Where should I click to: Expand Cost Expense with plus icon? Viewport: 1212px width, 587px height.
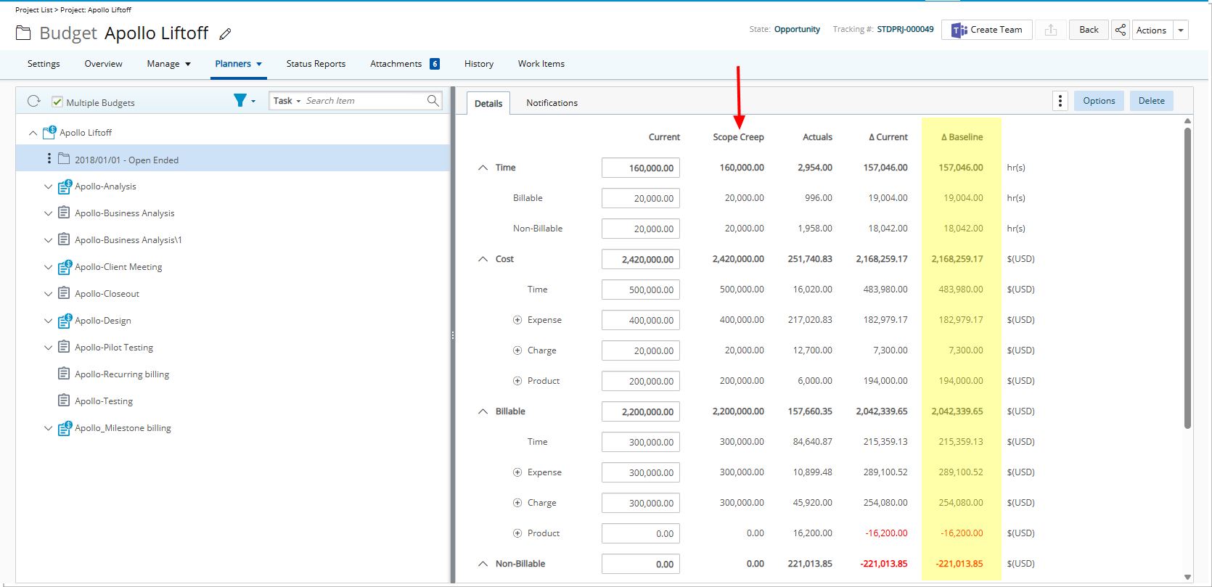(x=517, y=320)
